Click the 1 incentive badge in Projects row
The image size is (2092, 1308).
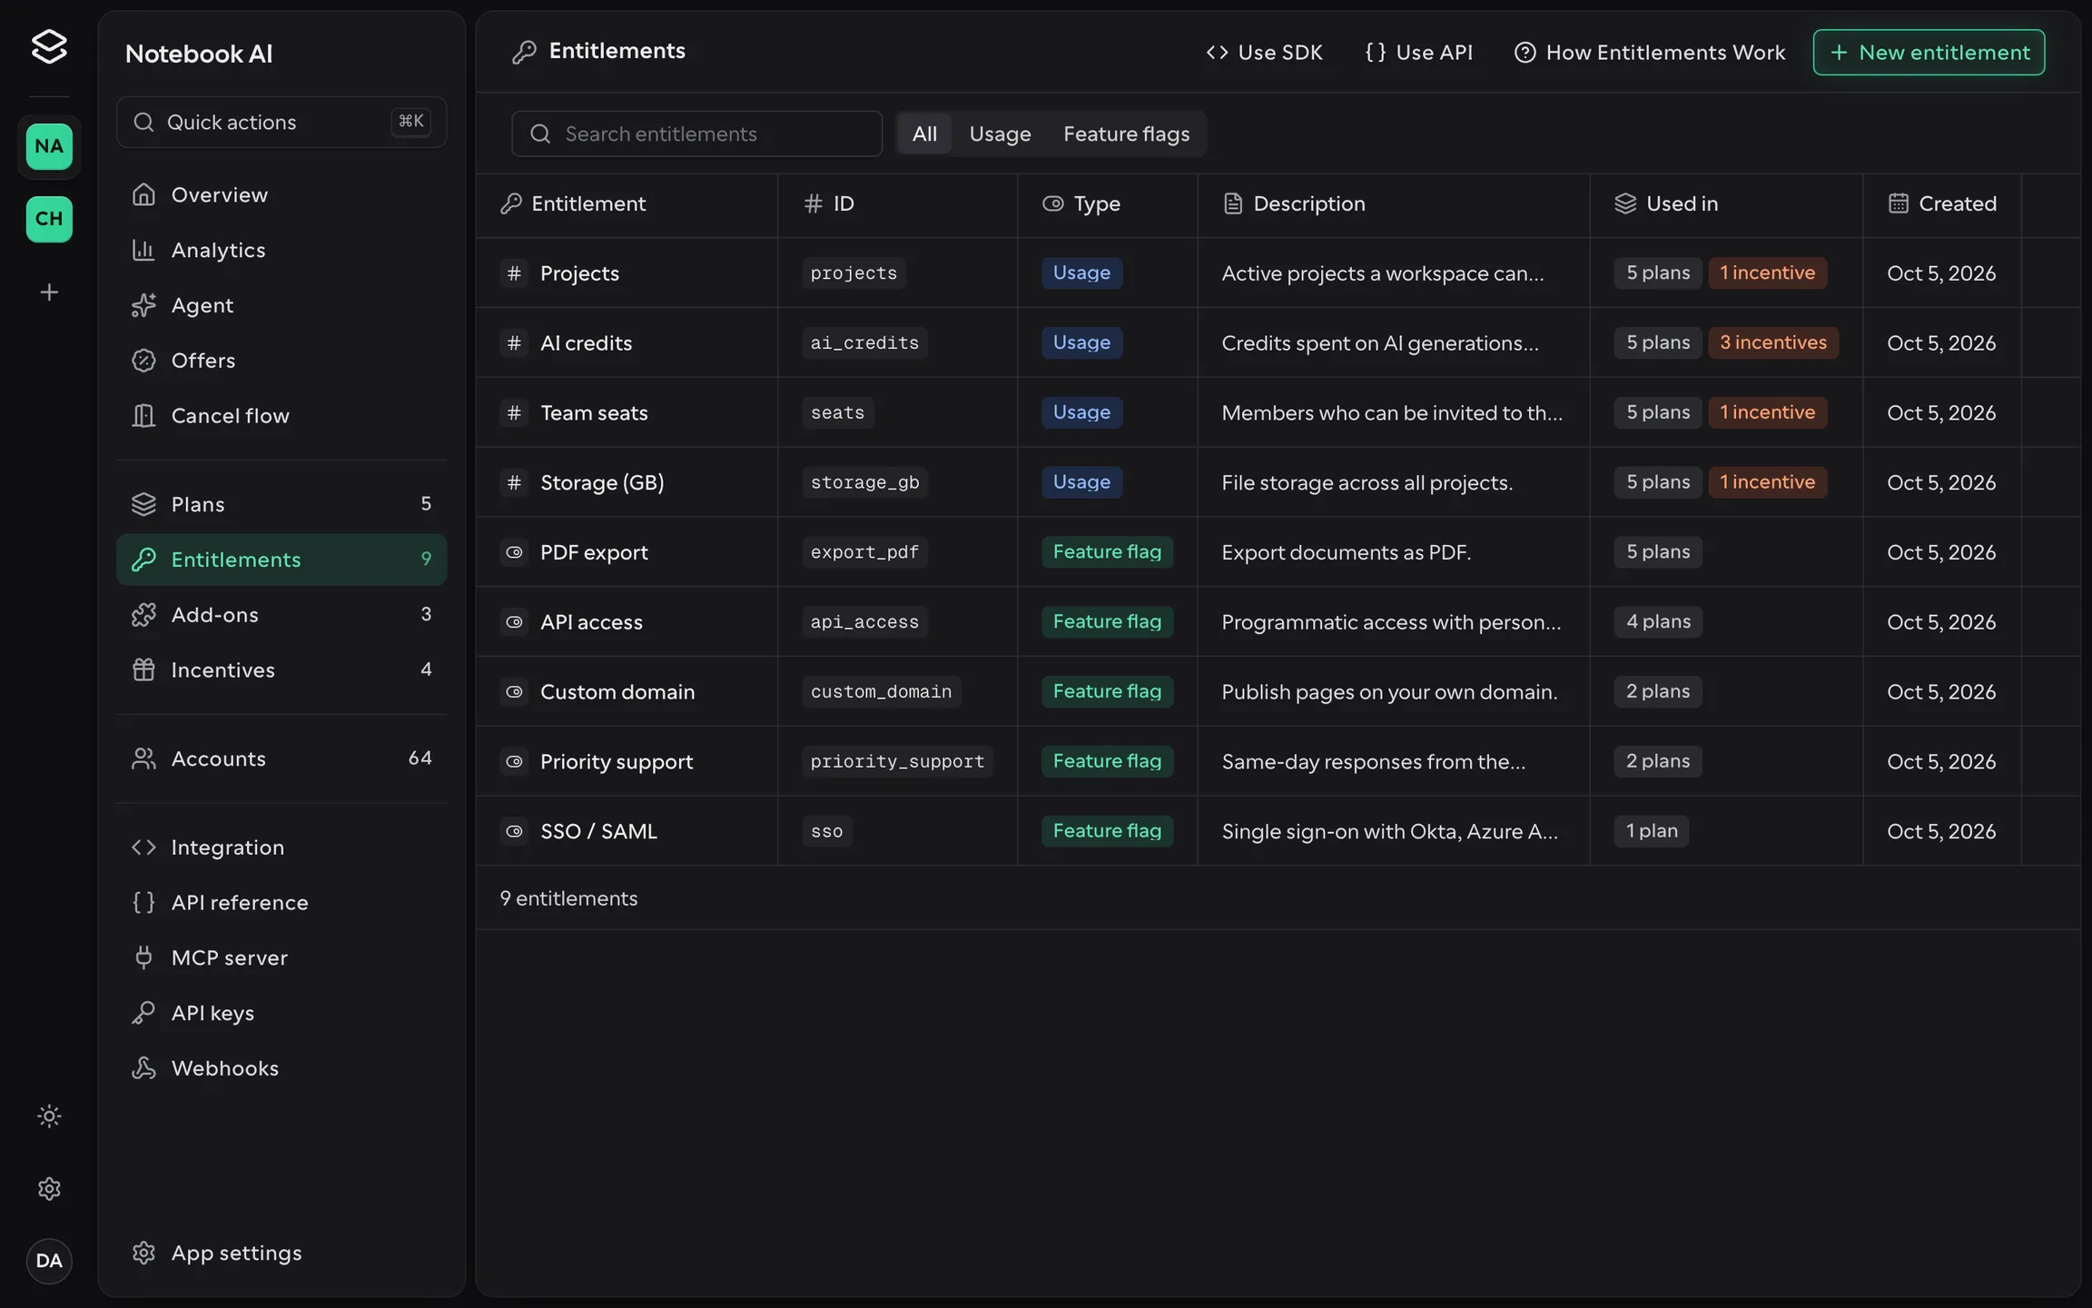[1767, 272]
